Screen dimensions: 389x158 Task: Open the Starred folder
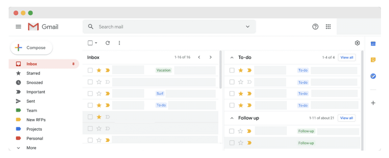pyautogui.click(x=33, y=73)
